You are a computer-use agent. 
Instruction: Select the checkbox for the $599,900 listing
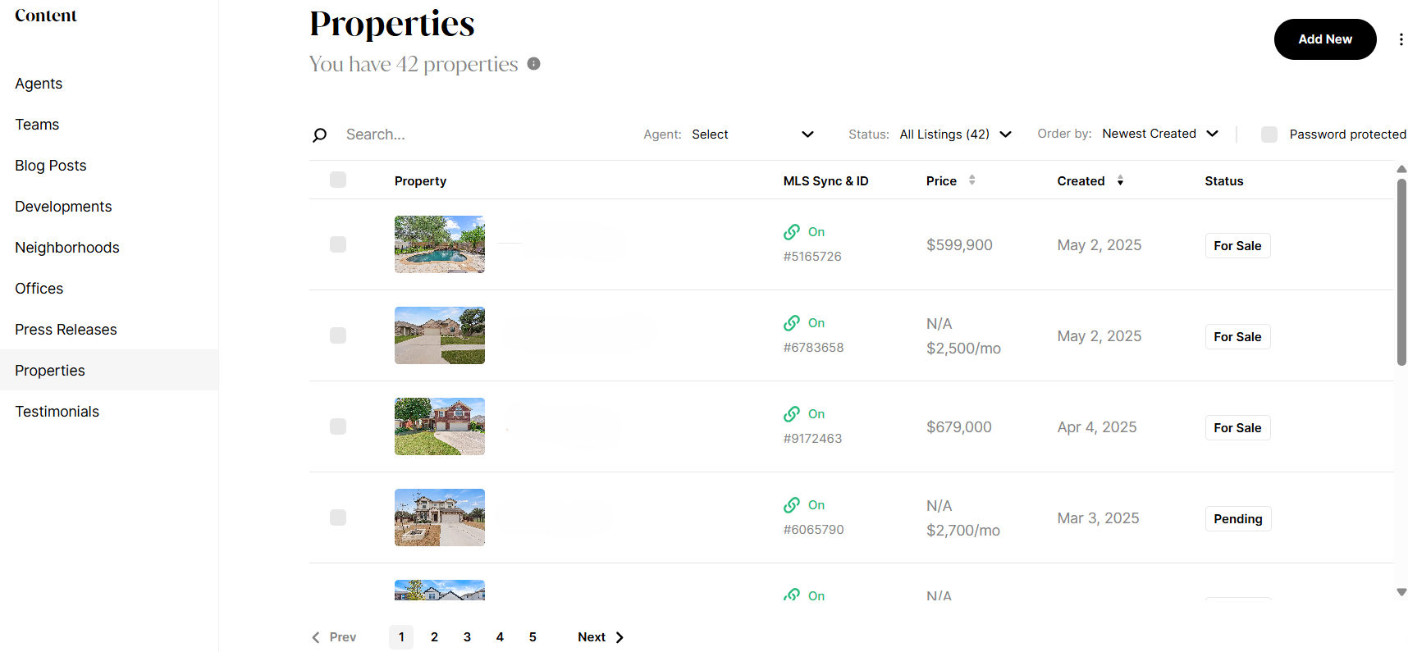click(337, 244)
